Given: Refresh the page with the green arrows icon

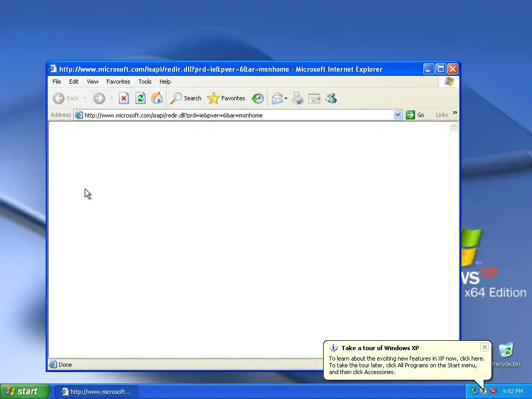Looking at the screenshot, I should point(140,98).
